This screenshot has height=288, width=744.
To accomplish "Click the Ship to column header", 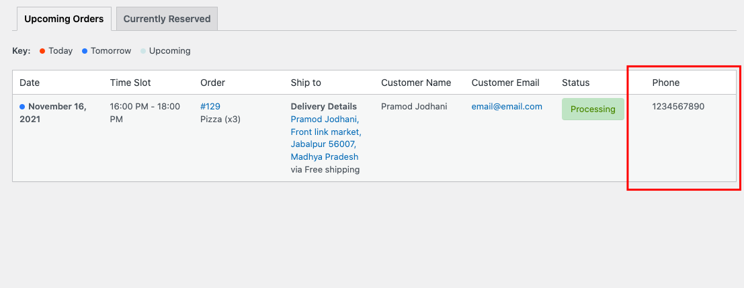I will tap(306, 83).
